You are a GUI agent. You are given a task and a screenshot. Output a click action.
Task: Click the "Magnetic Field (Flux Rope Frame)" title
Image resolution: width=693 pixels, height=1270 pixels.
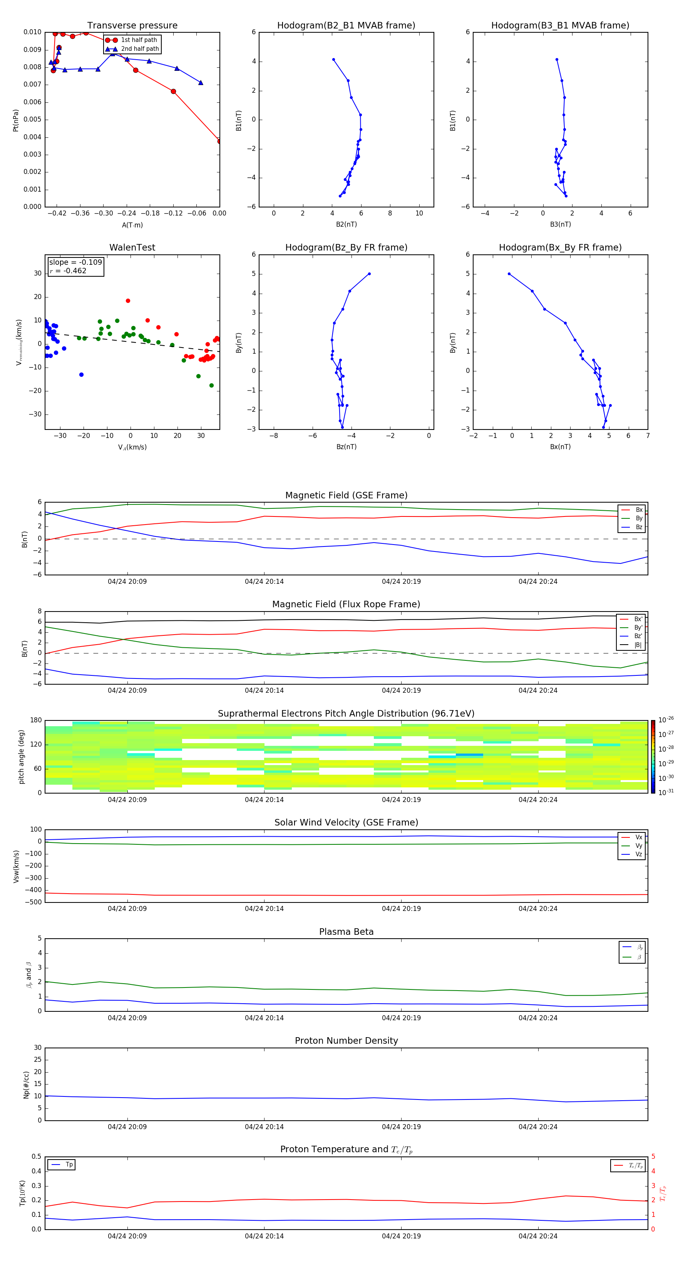(x=346, y=605)
